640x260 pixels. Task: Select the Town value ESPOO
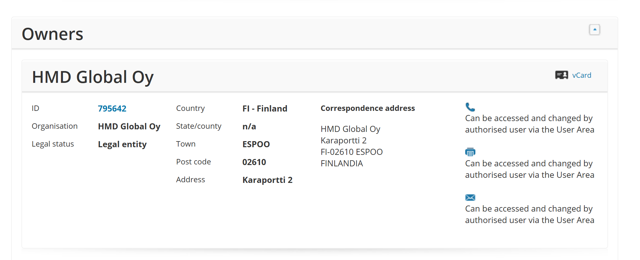[x=256, y=144]
